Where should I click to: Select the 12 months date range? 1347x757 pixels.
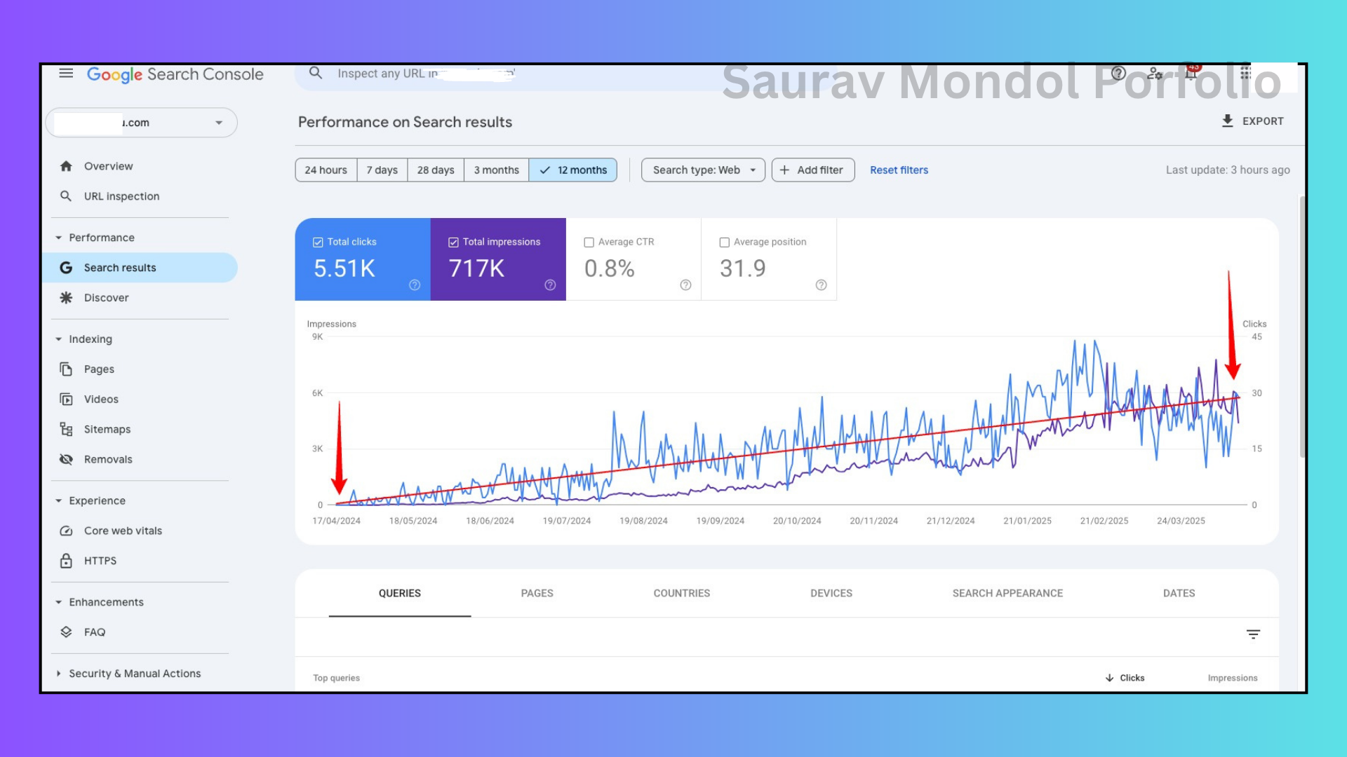click(572, 170)
